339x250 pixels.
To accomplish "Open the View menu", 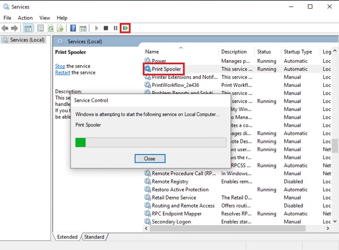I will pos(44,18).
